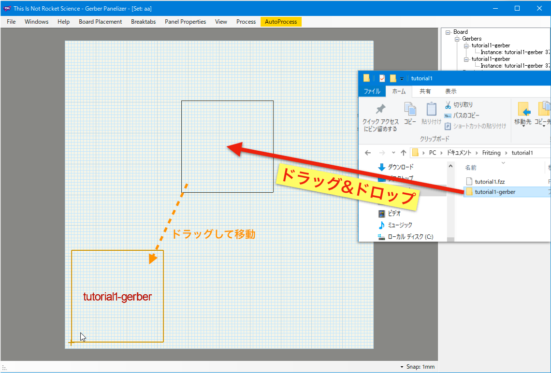
Task: Click the highlighted AutoProcess menu item
Action: pos(281,22)
